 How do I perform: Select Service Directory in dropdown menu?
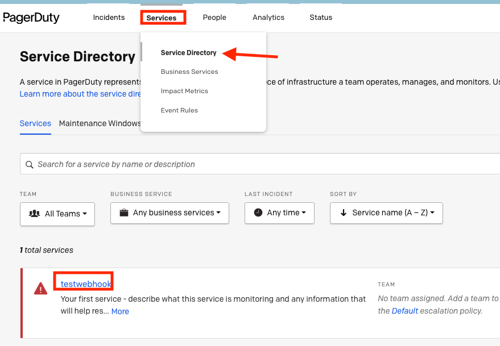click(188, 53)
